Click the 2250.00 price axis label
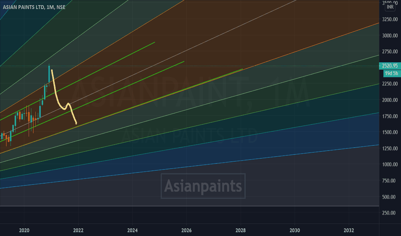Viewport: 401px width, 236px height. point(390,84)
